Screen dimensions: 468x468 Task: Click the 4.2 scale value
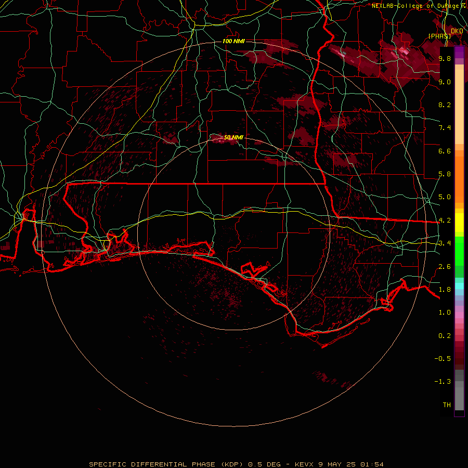coord(445,220)
